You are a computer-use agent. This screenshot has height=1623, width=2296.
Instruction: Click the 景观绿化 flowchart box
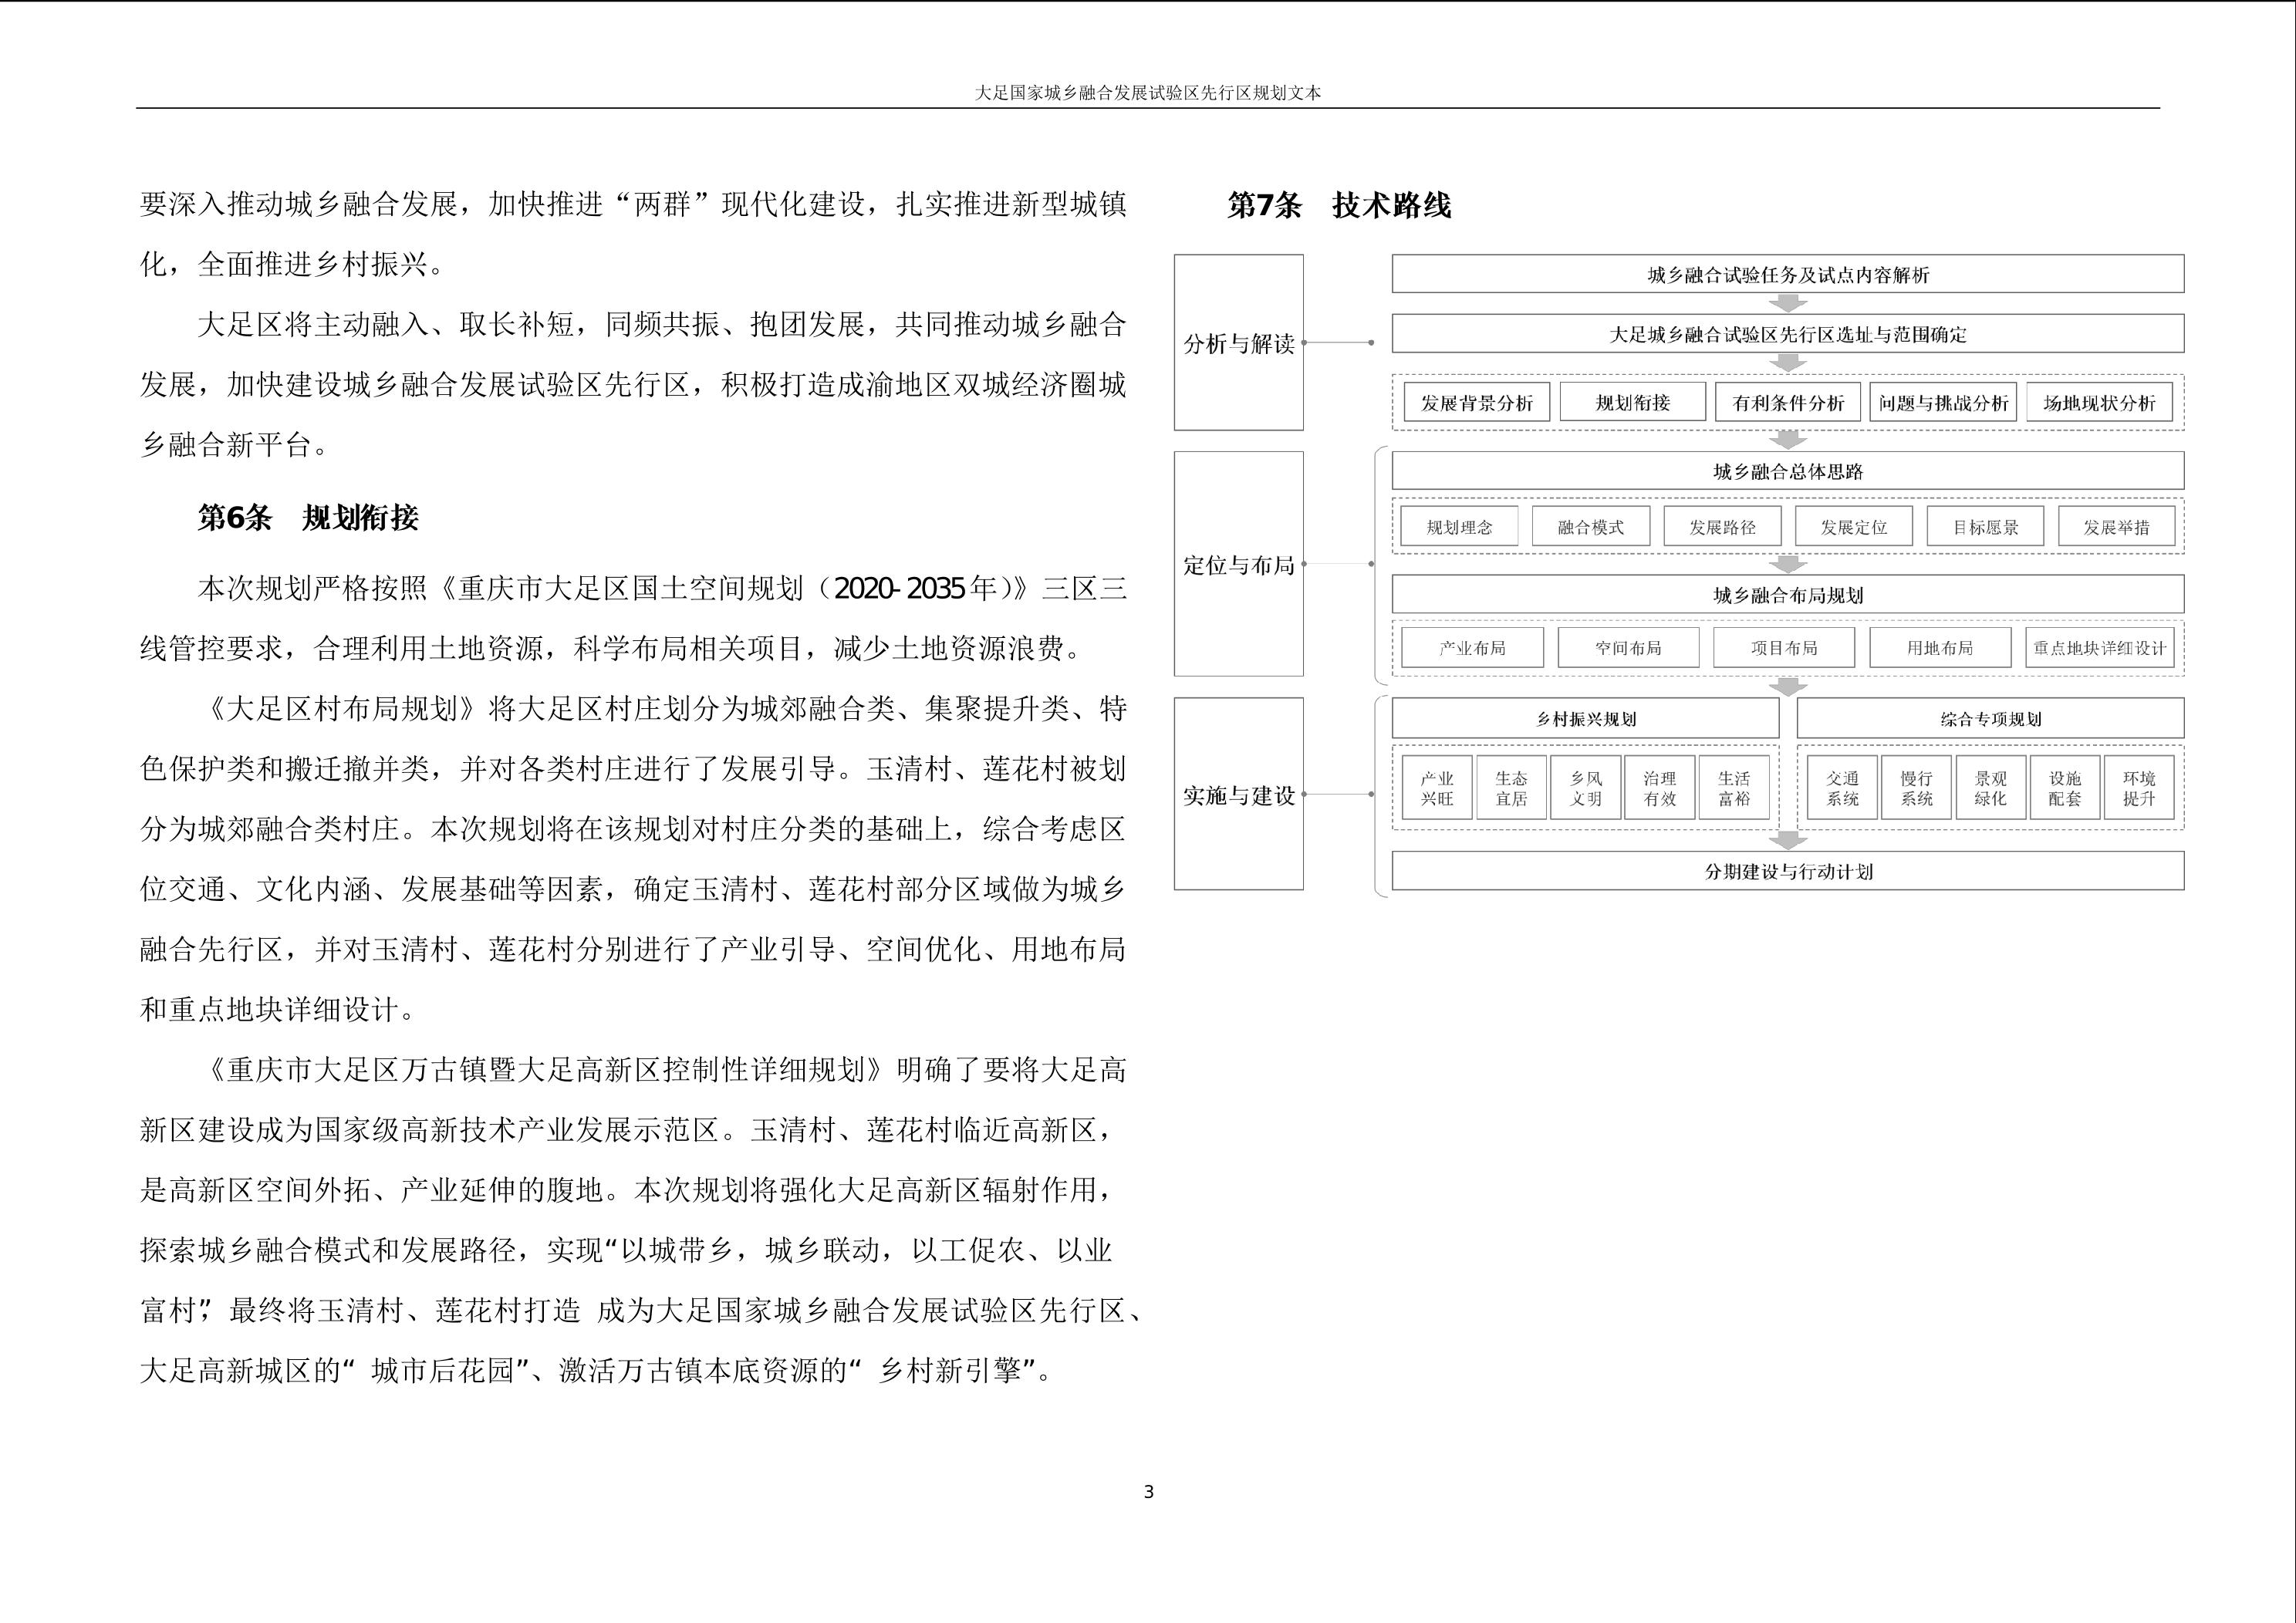(1990, 788)
